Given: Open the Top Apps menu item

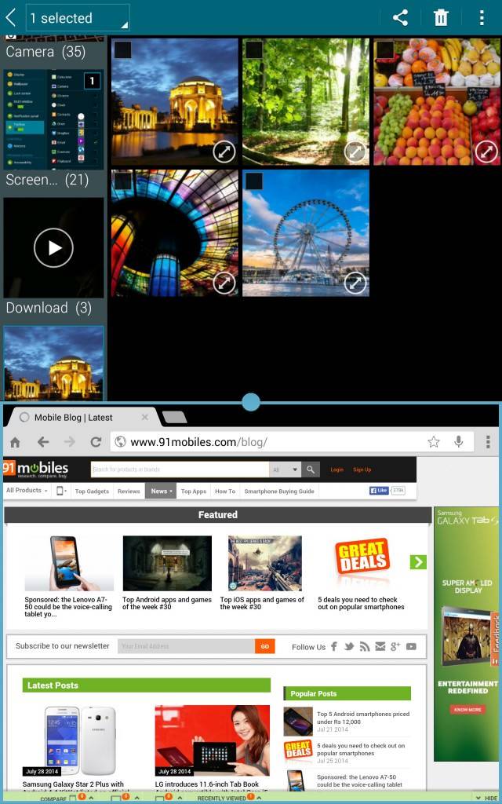Looking at the screenshot, I should pyautogui.click(x=194, y=492).
